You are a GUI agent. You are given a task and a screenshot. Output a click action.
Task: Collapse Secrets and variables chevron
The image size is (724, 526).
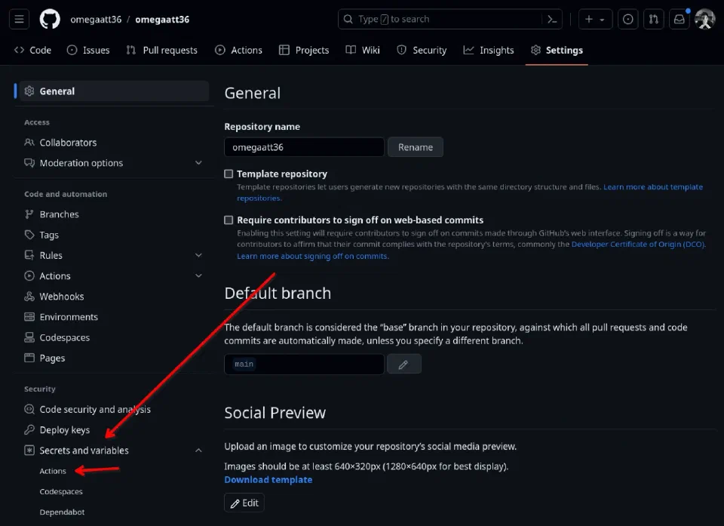(198, 451)
